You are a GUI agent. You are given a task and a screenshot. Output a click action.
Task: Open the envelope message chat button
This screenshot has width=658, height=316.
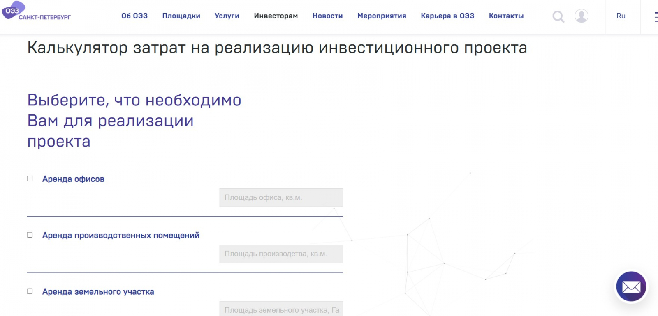(631, 286)
